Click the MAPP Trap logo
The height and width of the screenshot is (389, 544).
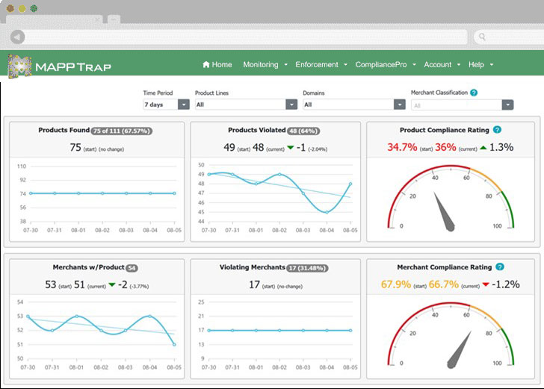(x=59, y=66)
